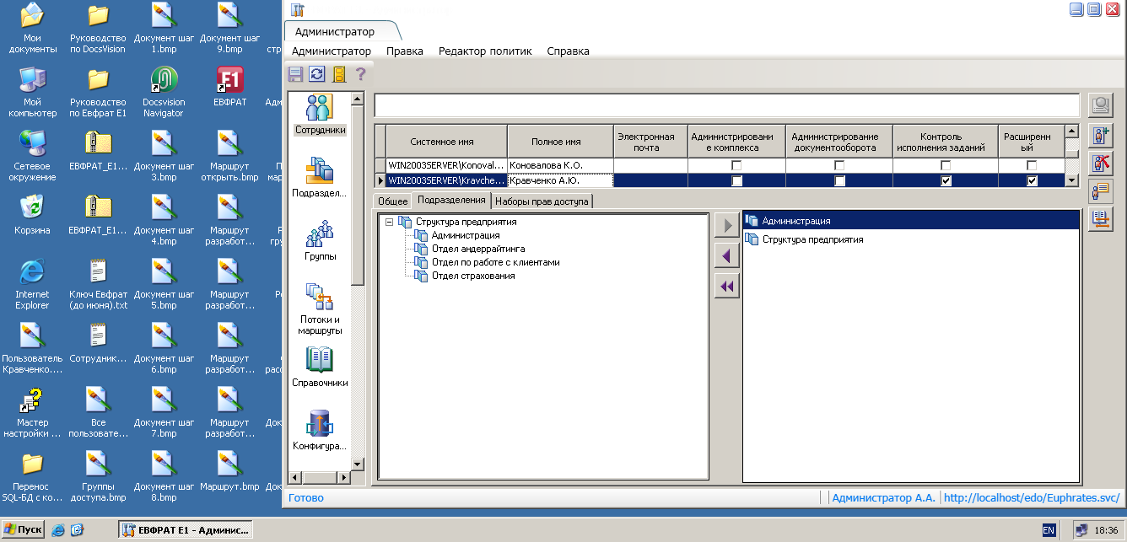Open the Администратор menu
The image size is (1127, 542).
tap(331, 51)
